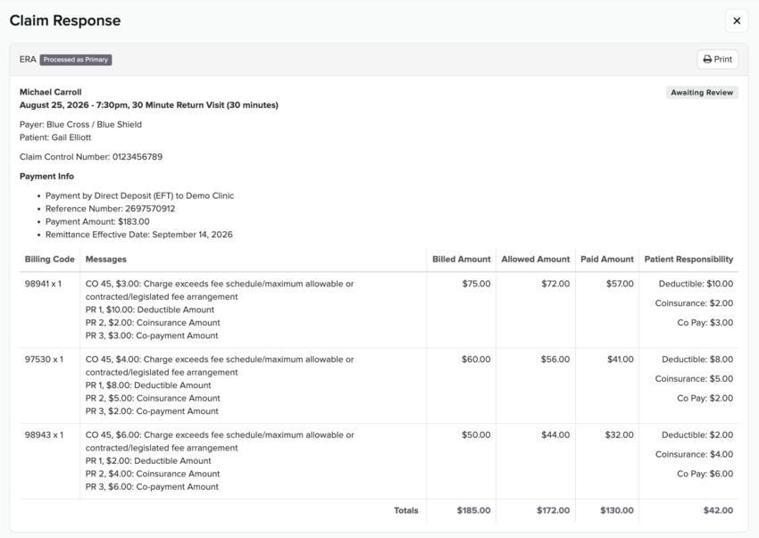Image resolution: width=759 pixels, height=538 pixels.
Task: Select billing code 97530 x 1
Action: (44, 360)
